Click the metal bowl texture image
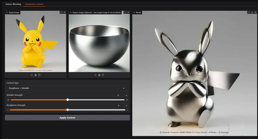258x139 pixels. pos(99,41)
